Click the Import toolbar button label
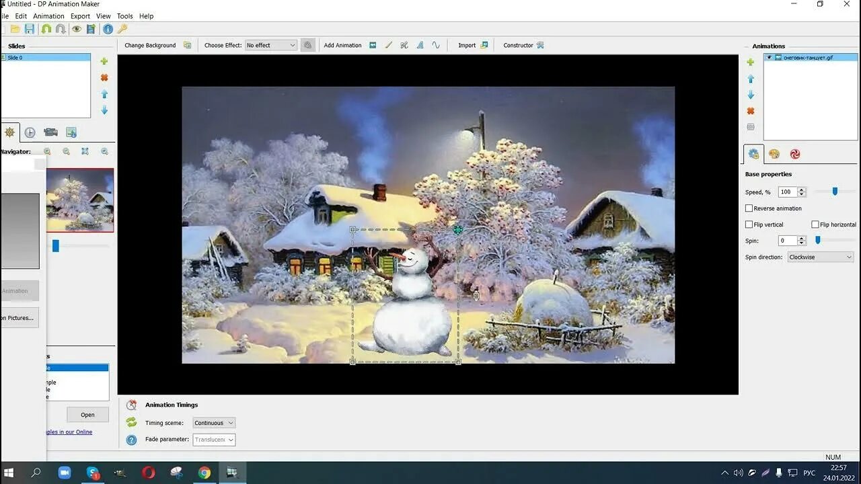This screenshot has width=861, height=484. [467, 45]
